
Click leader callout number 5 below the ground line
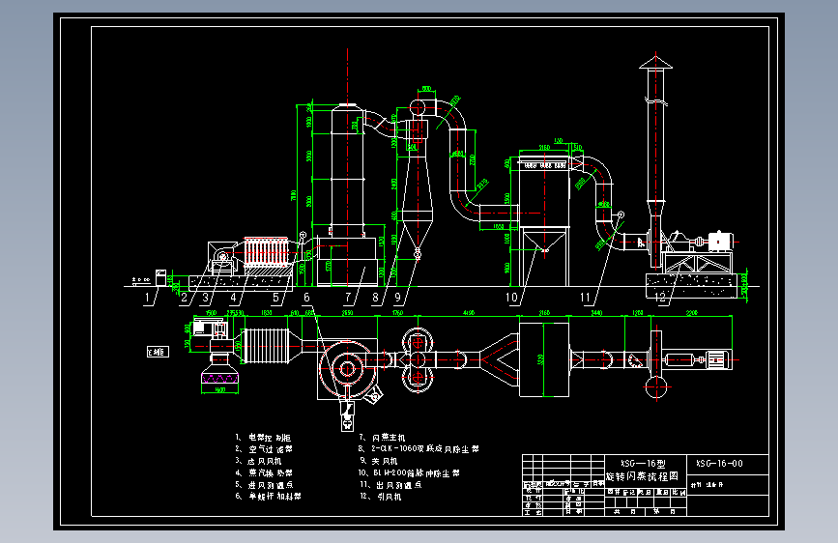275,298
